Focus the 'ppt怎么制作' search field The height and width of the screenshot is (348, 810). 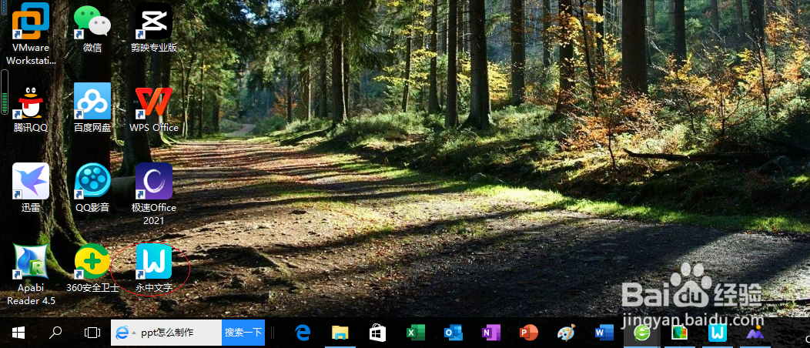[x=179, y=333]
